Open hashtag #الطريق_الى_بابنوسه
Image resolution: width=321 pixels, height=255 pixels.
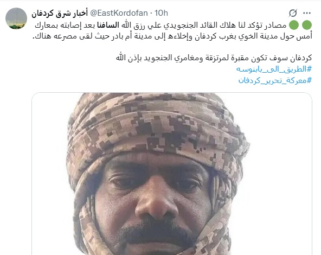[x=274, y=69]
